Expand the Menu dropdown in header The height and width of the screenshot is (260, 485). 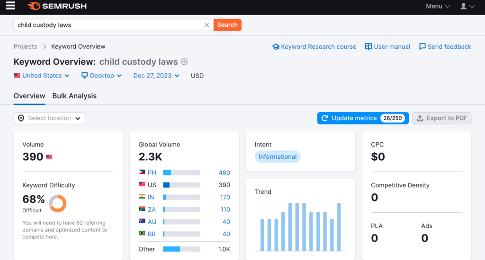(x=438, y=6)
